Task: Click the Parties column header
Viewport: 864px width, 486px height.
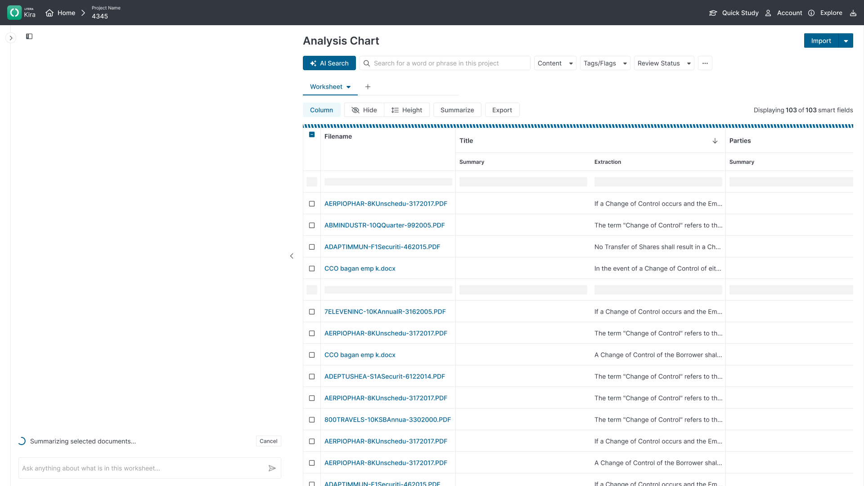Action: point(740,141)
